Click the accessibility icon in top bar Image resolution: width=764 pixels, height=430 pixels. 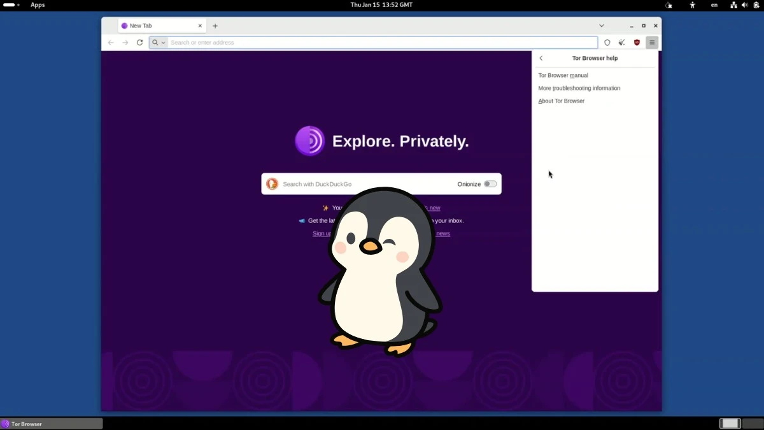click(x=693, y=5)
